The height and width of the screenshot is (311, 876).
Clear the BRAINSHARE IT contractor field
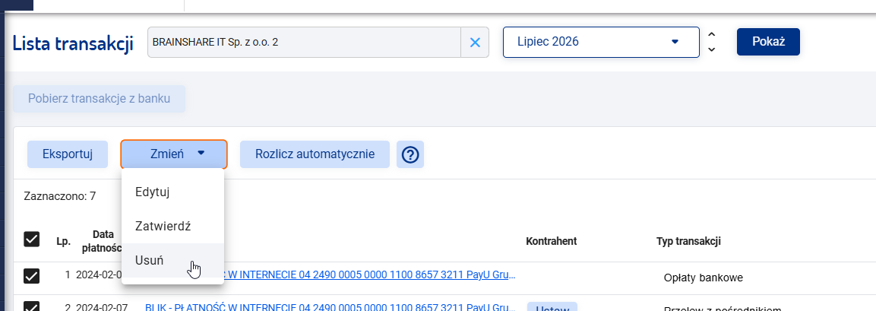click(x=475, y=42)
